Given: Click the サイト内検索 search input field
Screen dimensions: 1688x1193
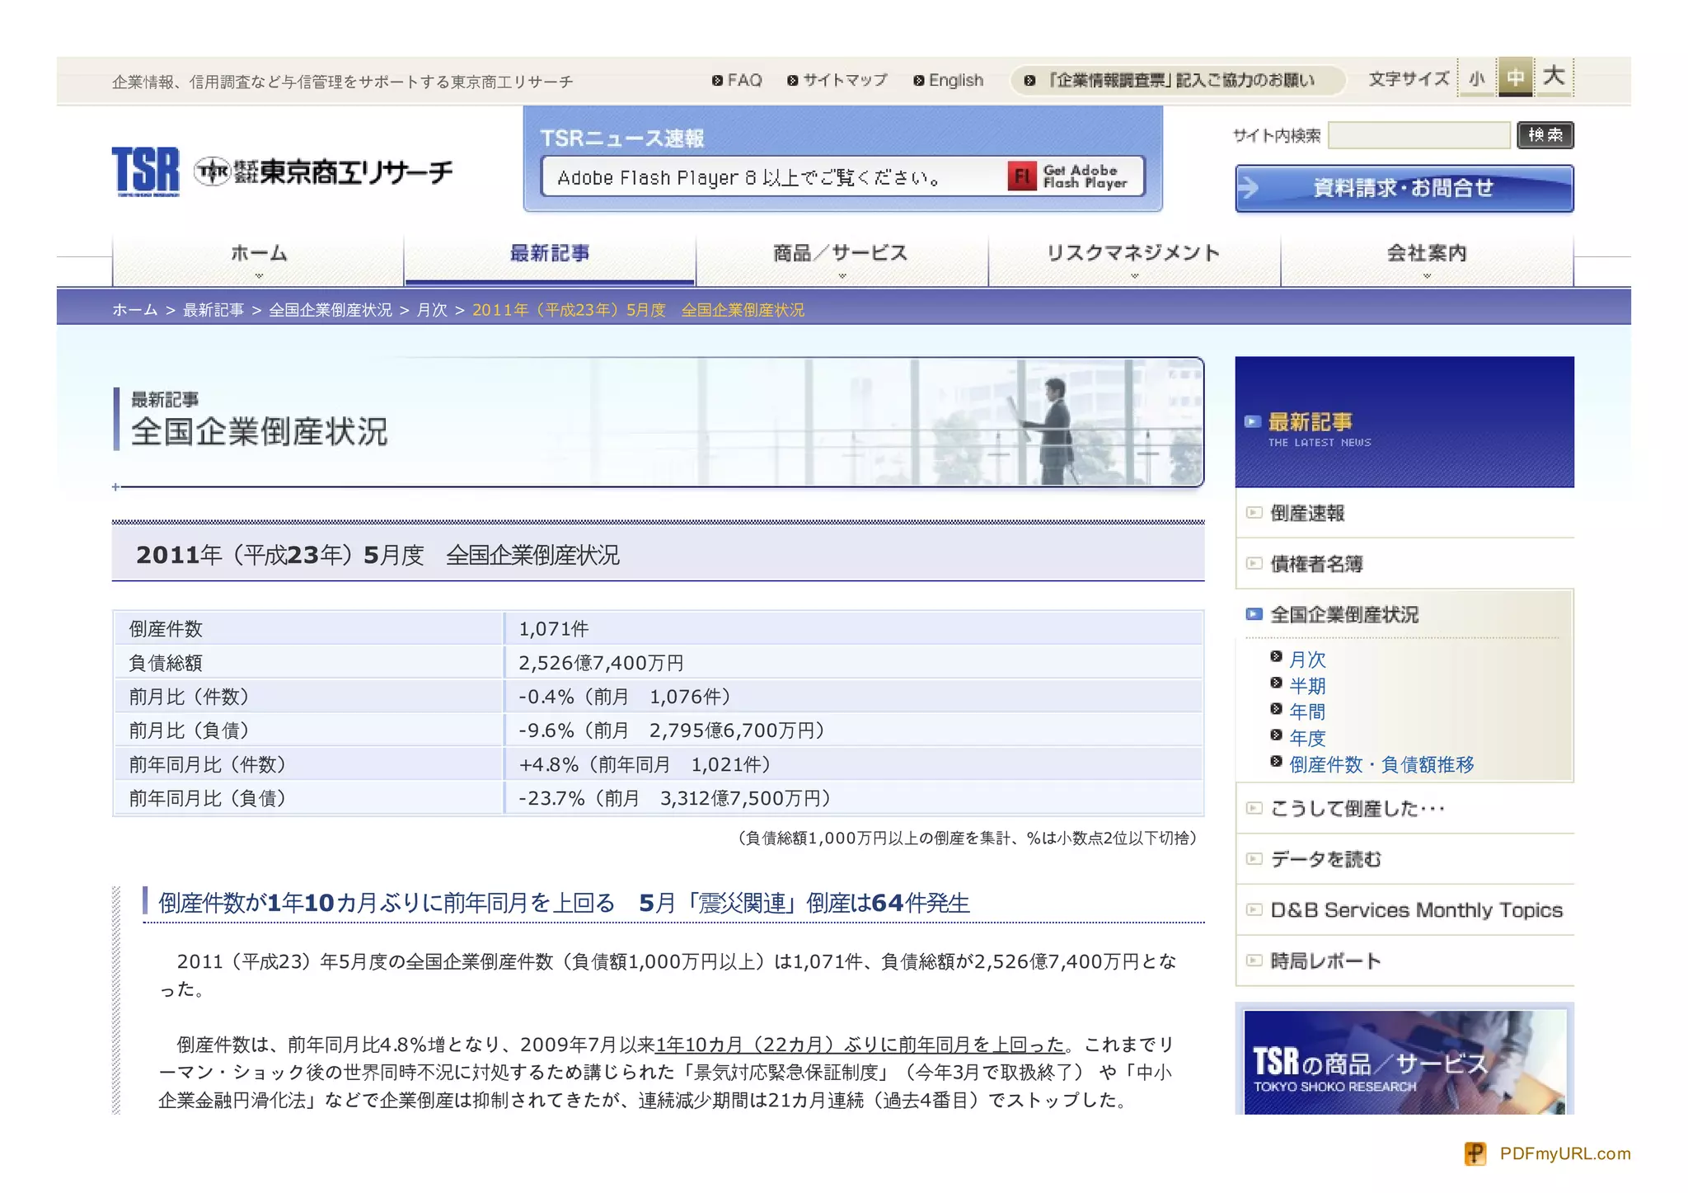Looking at the screenshot, I should [1418, 135].
